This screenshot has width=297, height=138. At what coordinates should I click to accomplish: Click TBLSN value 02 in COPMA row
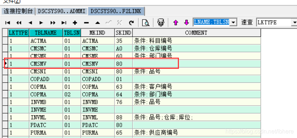[72, 94]
